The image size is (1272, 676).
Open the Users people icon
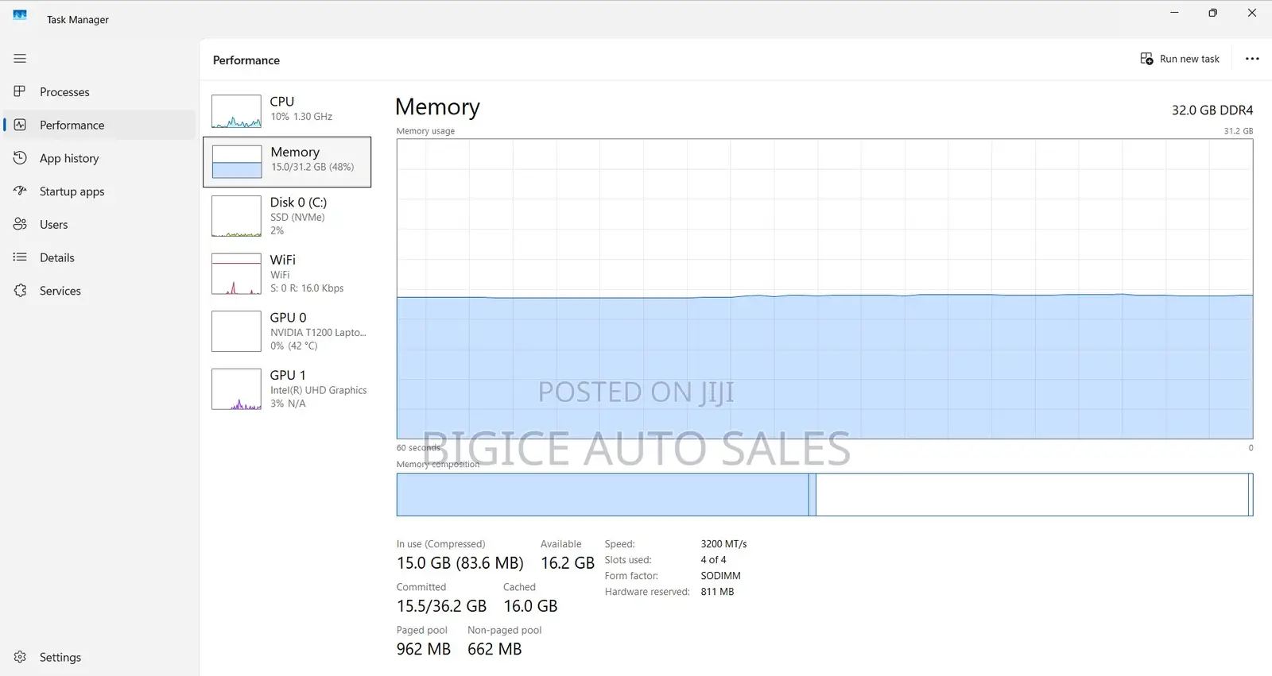point(20,224)
